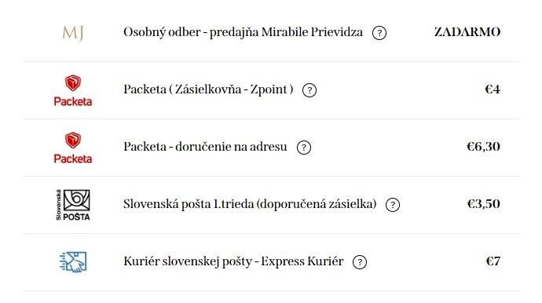This screenshot has height=303, width=542.
Task: Click the €3,50 postal price
Action: (x=484, y=204)
